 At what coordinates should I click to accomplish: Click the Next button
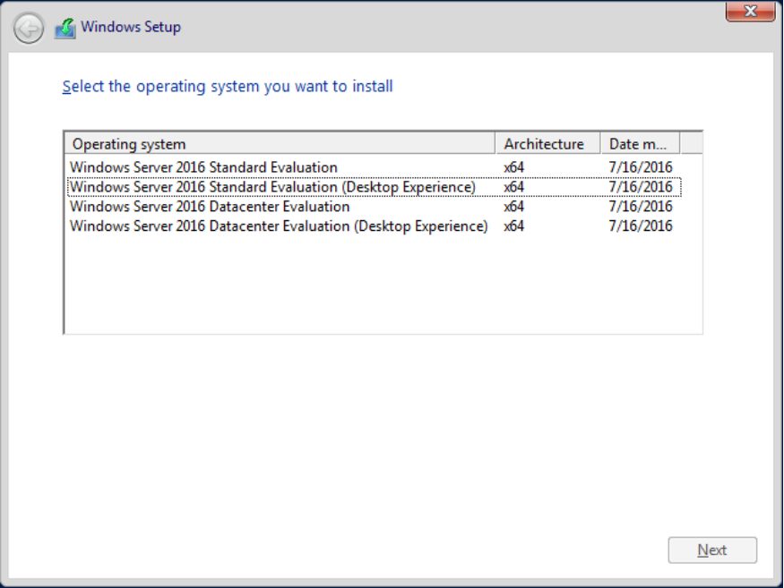coord(712,550)
